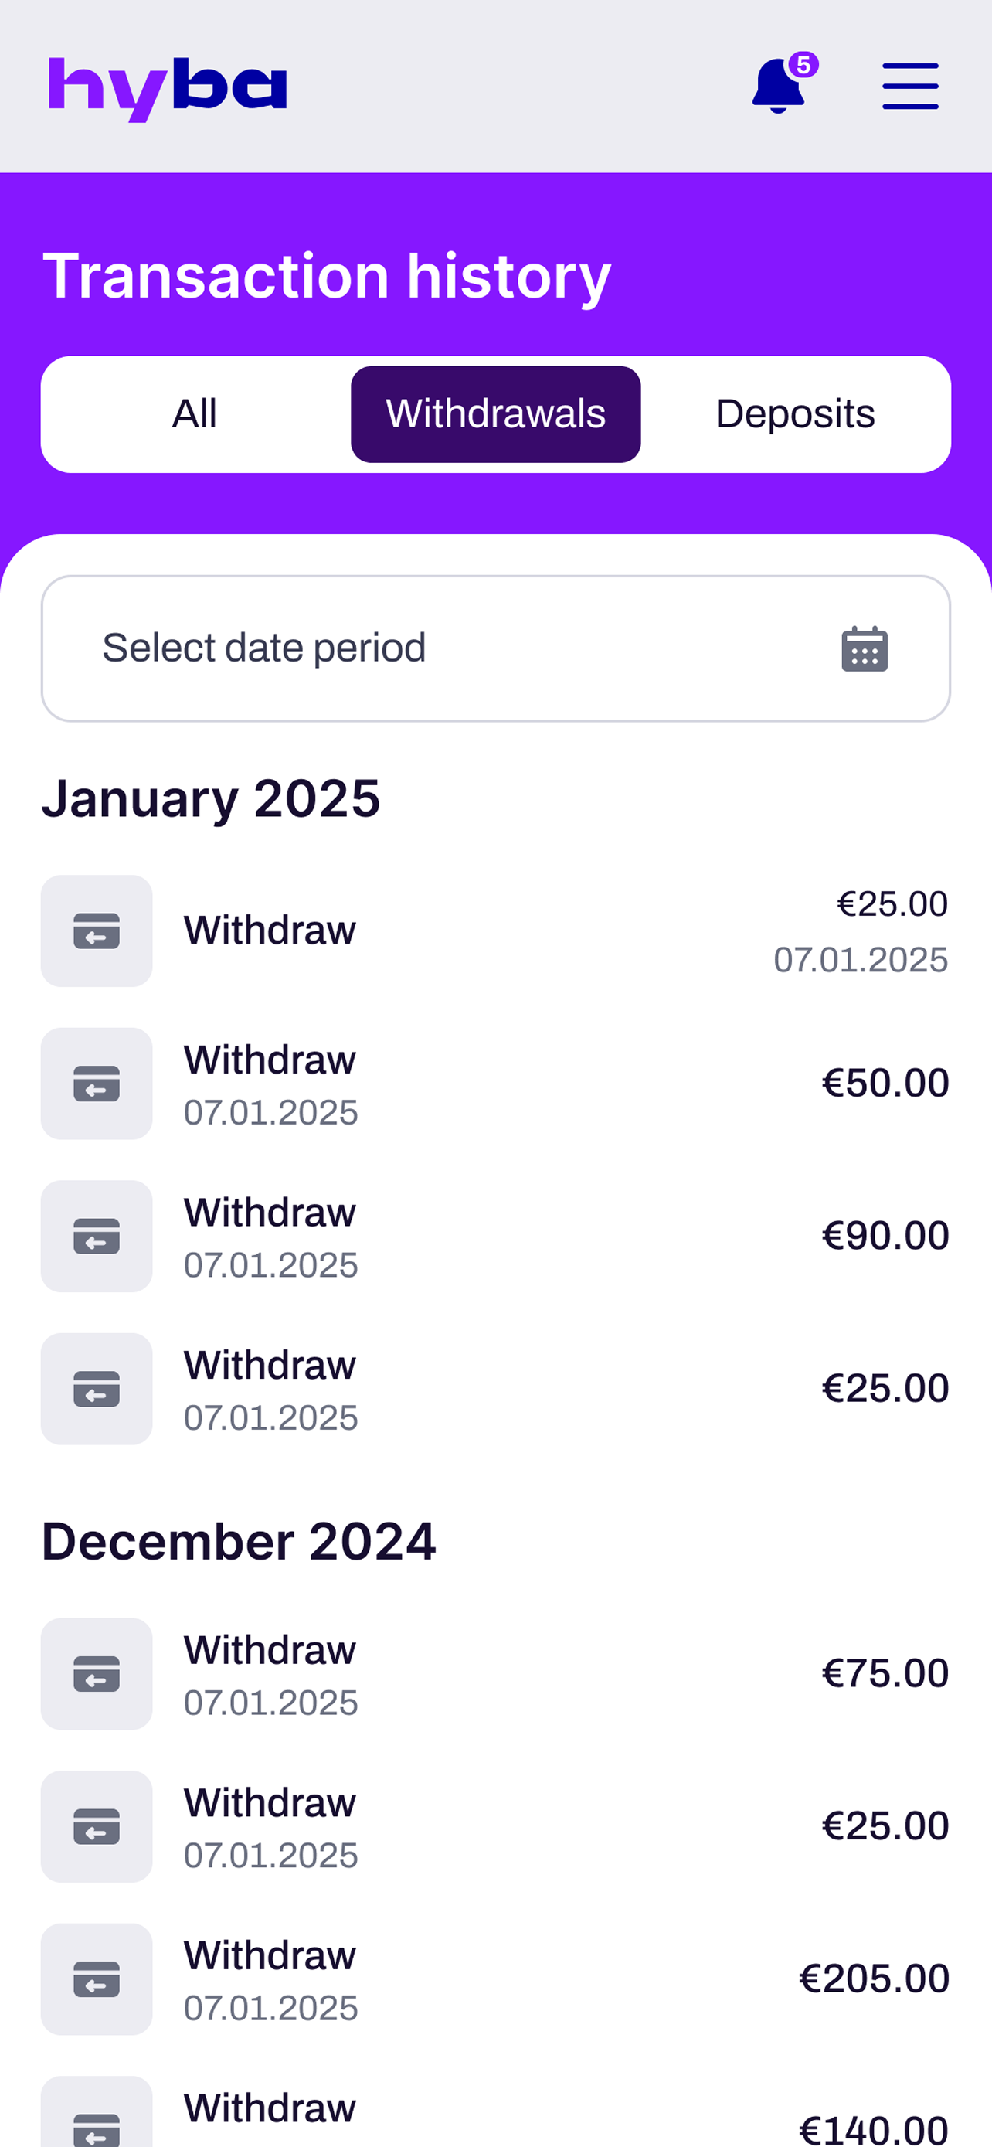This screenshot has height=2147, width=992.
Task: Switch to the Deposits tab
Action: click(796, 414)
